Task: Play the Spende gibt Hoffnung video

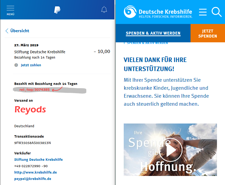Action: coord(170,150)
